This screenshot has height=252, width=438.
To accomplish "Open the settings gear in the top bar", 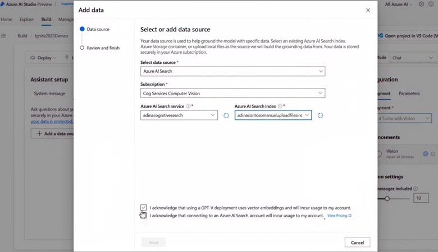I will click(421, 4).
